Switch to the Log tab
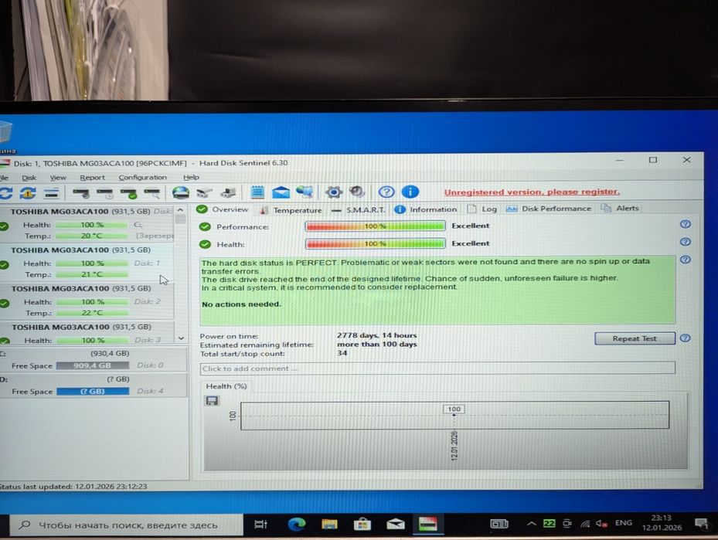This screenshot has width=718, height=540. point(482,209)
